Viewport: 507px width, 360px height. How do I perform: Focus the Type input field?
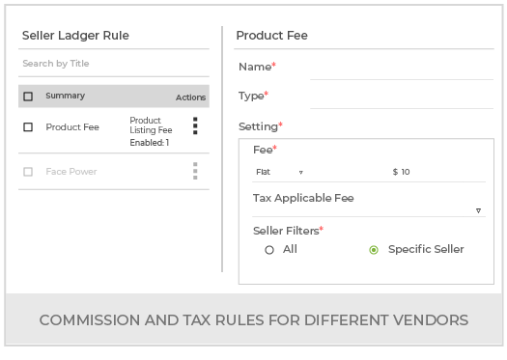point(402,99)
